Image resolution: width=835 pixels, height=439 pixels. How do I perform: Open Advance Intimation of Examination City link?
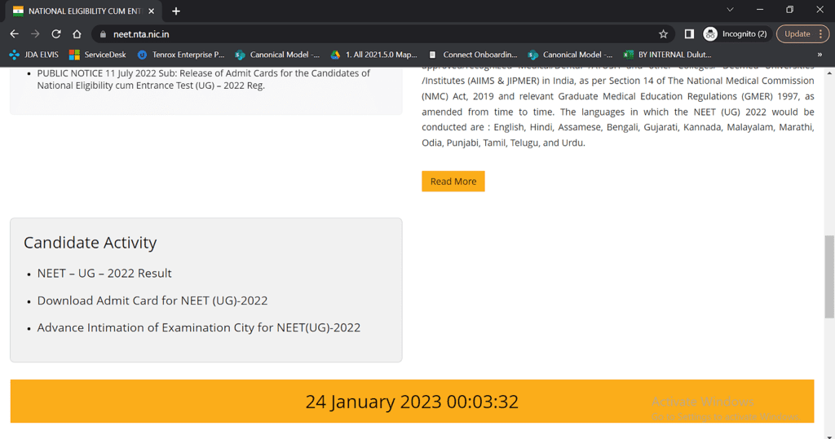click(x=199, y=327)
